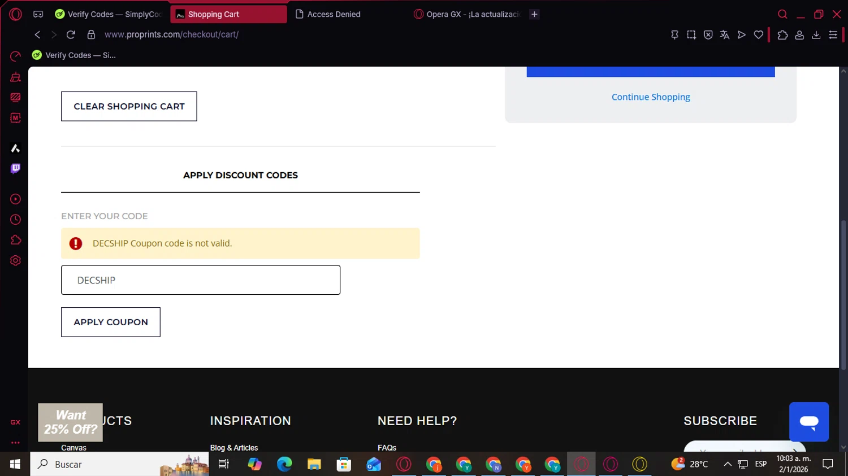Open the sidebar three-dots setup menu
Screen dimensions: 848x476
(x=15, y=443)
